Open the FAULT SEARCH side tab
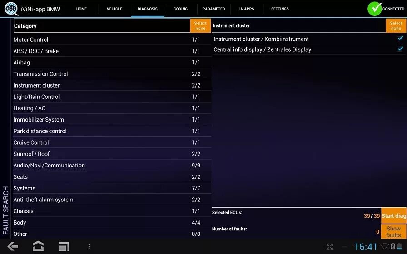The image size is (407, 254). [x=6, y=210]
